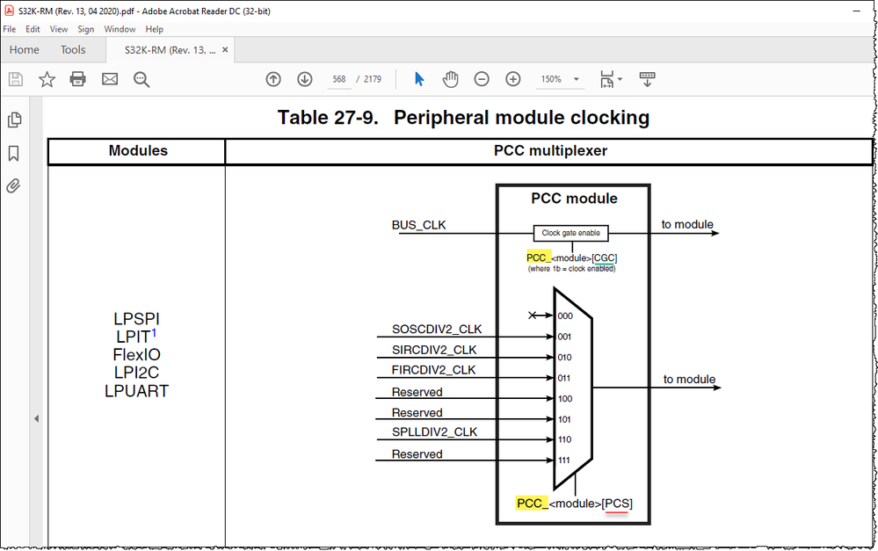Zoom out with the minus icon
Screen dimensions: 878x551
click(x=482, y=79)
